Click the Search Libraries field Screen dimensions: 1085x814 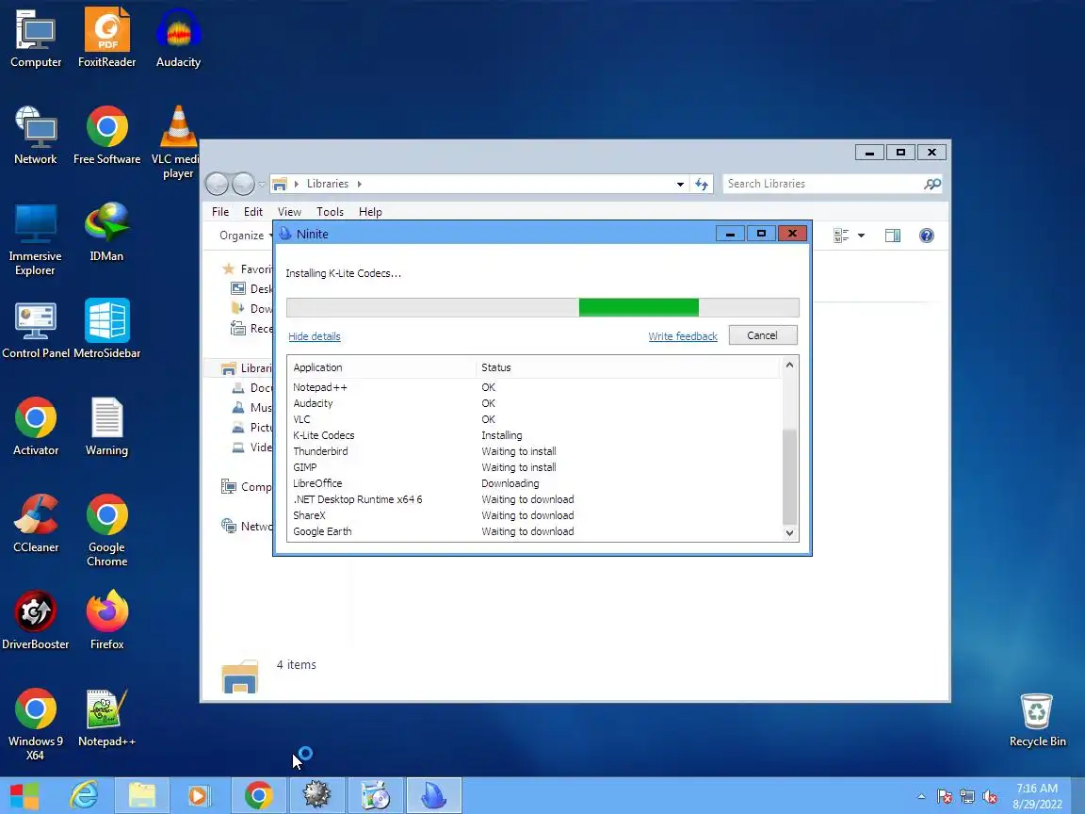pyautogui.click(x=823, y=184)
